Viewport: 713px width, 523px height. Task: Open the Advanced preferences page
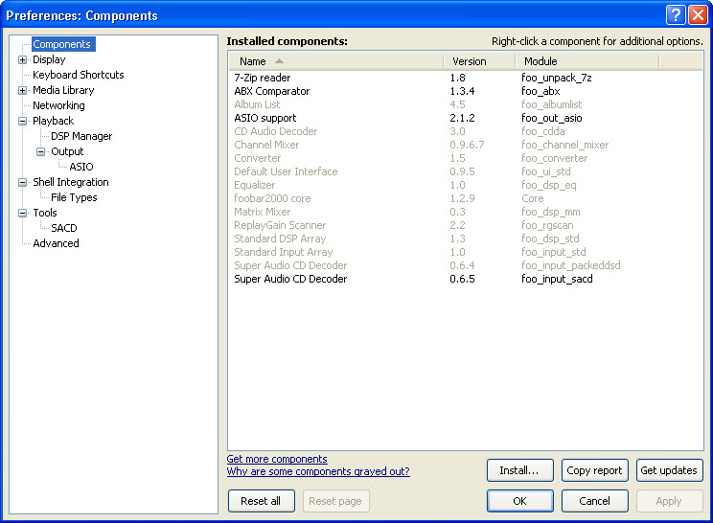tap(56, 243)
